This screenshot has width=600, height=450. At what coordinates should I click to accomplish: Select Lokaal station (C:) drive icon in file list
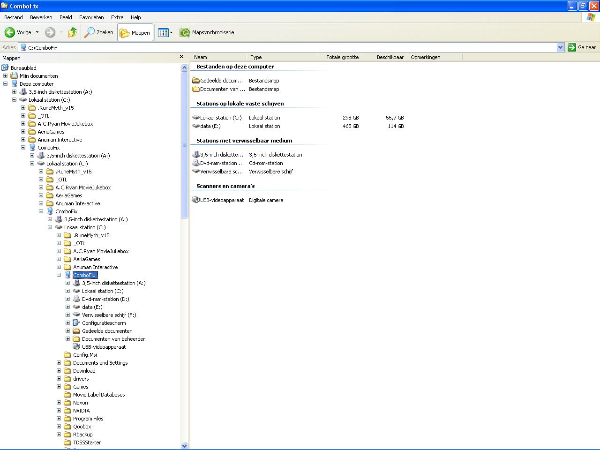(x=196, y=118)
